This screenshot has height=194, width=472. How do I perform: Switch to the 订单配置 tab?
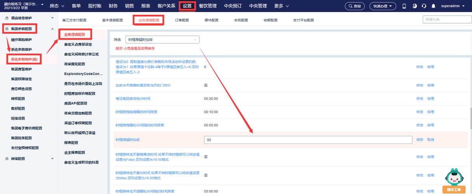point(182,20)
